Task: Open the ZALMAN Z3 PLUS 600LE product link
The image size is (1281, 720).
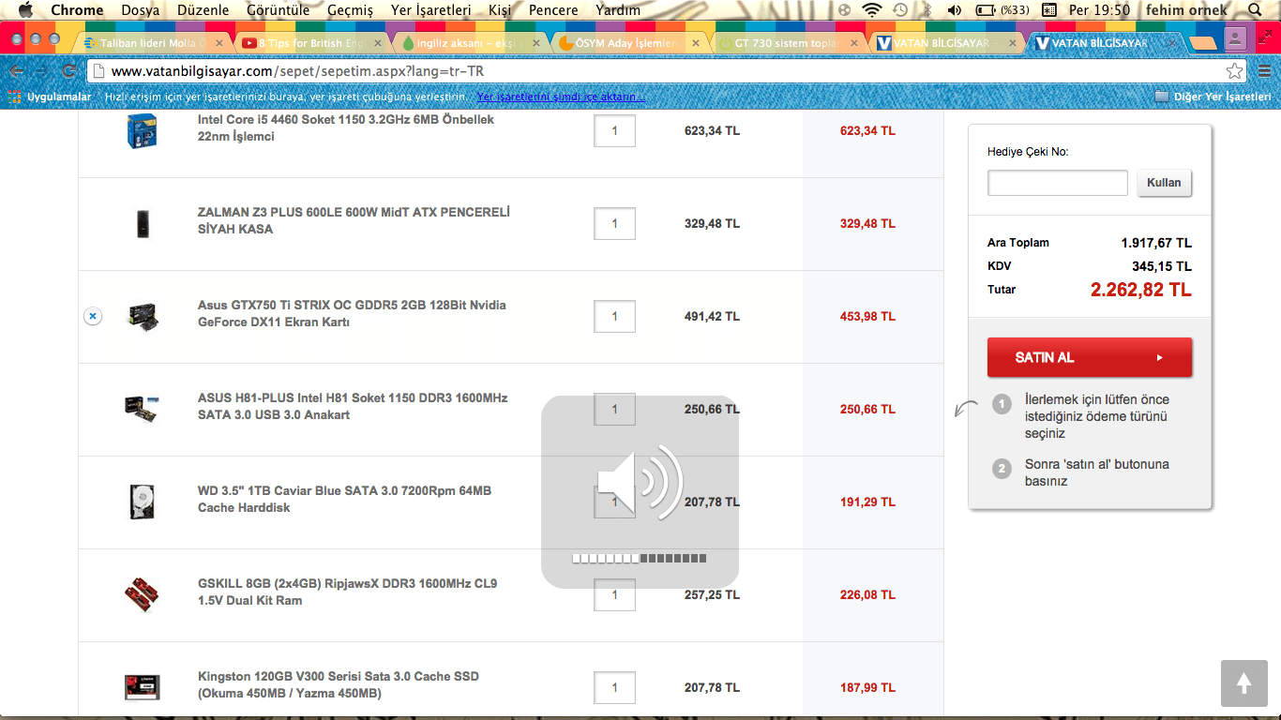Action: (354, 220)
